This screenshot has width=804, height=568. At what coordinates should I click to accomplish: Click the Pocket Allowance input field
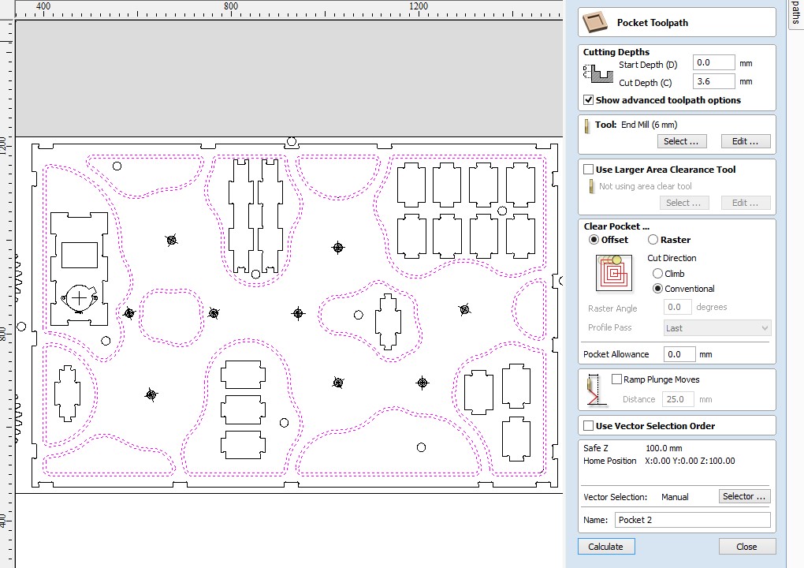pyautogui.click(x=679, y=354)
